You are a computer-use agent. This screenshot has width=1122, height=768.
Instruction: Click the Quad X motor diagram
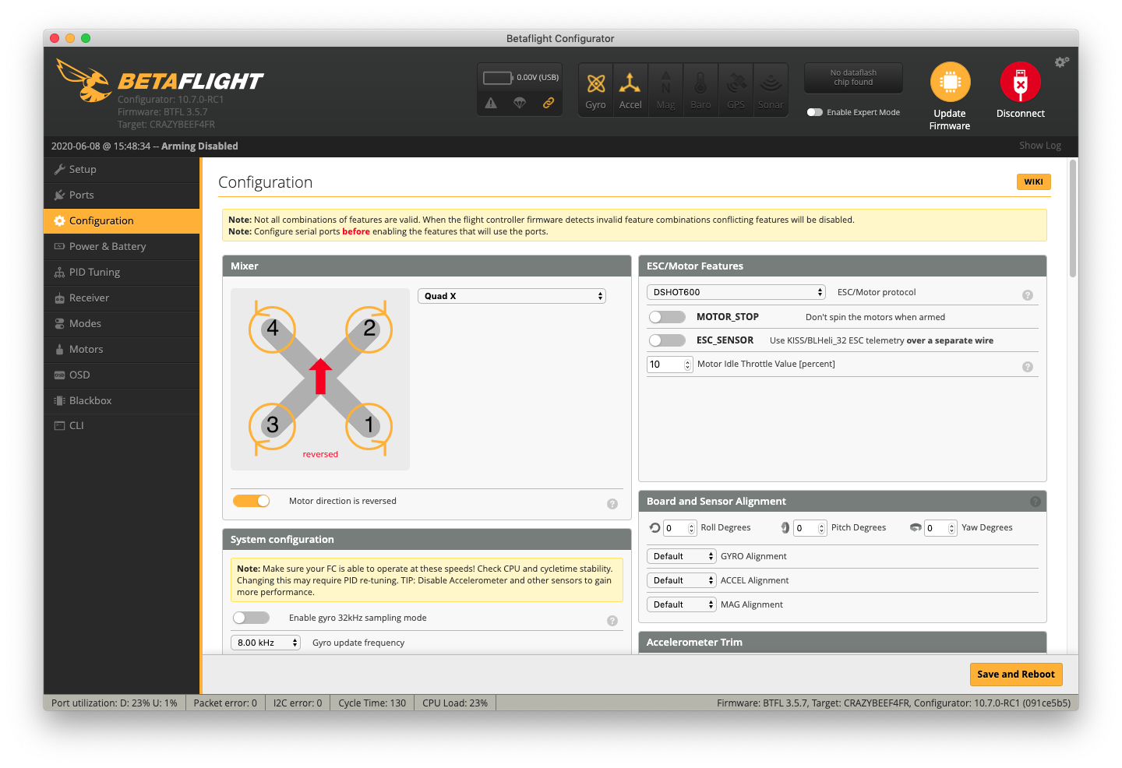click(x=320, y=379)
